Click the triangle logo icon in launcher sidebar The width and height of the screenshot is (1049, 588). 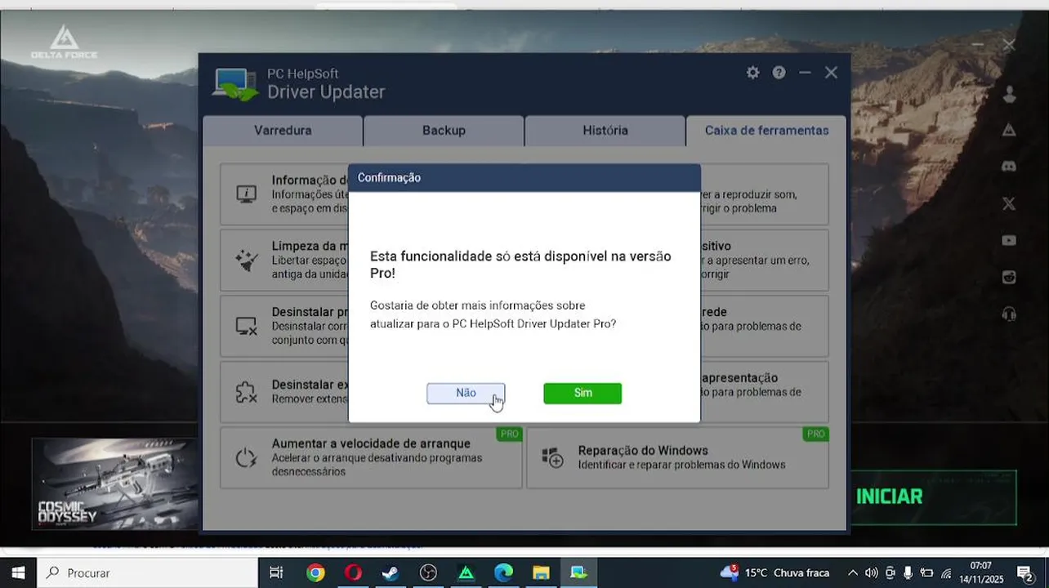tap(1009, 130)
